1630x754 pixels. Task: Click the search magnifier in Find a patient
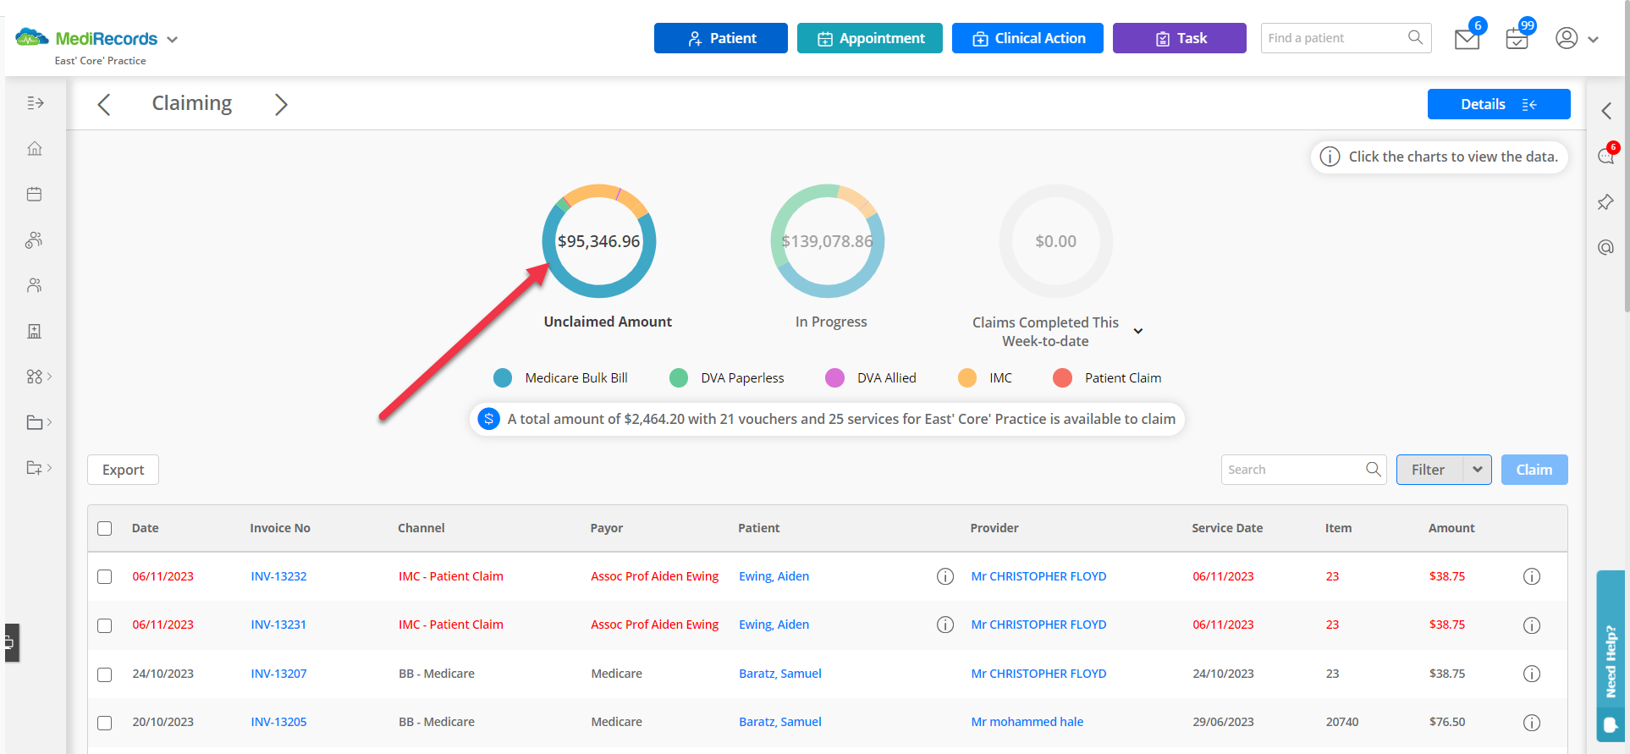[x=1415, y=37]
